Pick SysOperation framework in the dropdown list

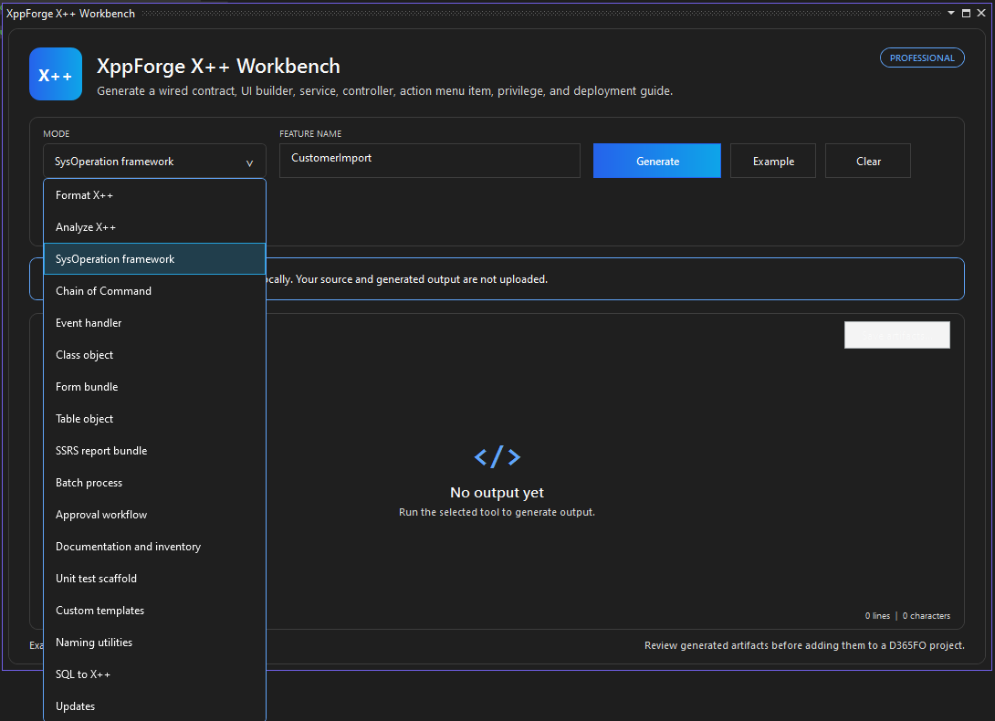(154, 259)
